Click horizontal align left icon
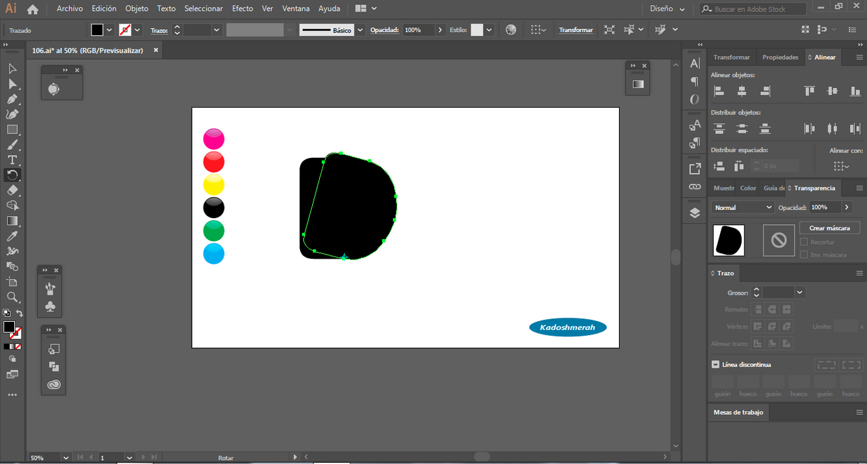Viewport: 867px width, 464px height. (x=719, y=91)
